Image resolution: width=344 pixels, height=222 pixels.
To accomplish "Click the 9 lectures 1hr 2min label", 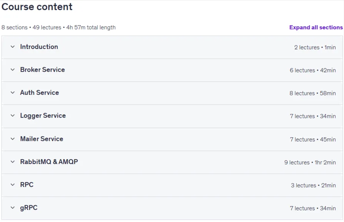I will tap(310, 162).
